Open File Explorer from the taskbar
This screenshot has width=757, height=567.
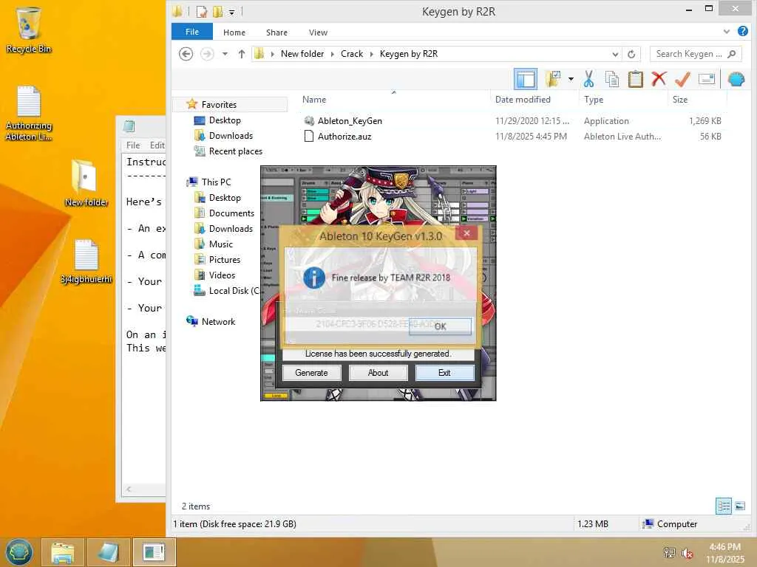pos(63,552)
